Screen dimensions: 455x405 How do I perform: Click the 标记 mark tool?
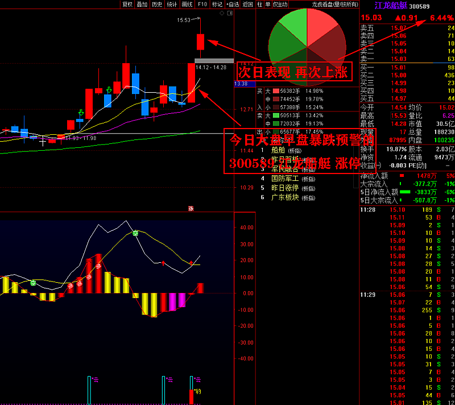pyautogui.click(x=217, y=4)
